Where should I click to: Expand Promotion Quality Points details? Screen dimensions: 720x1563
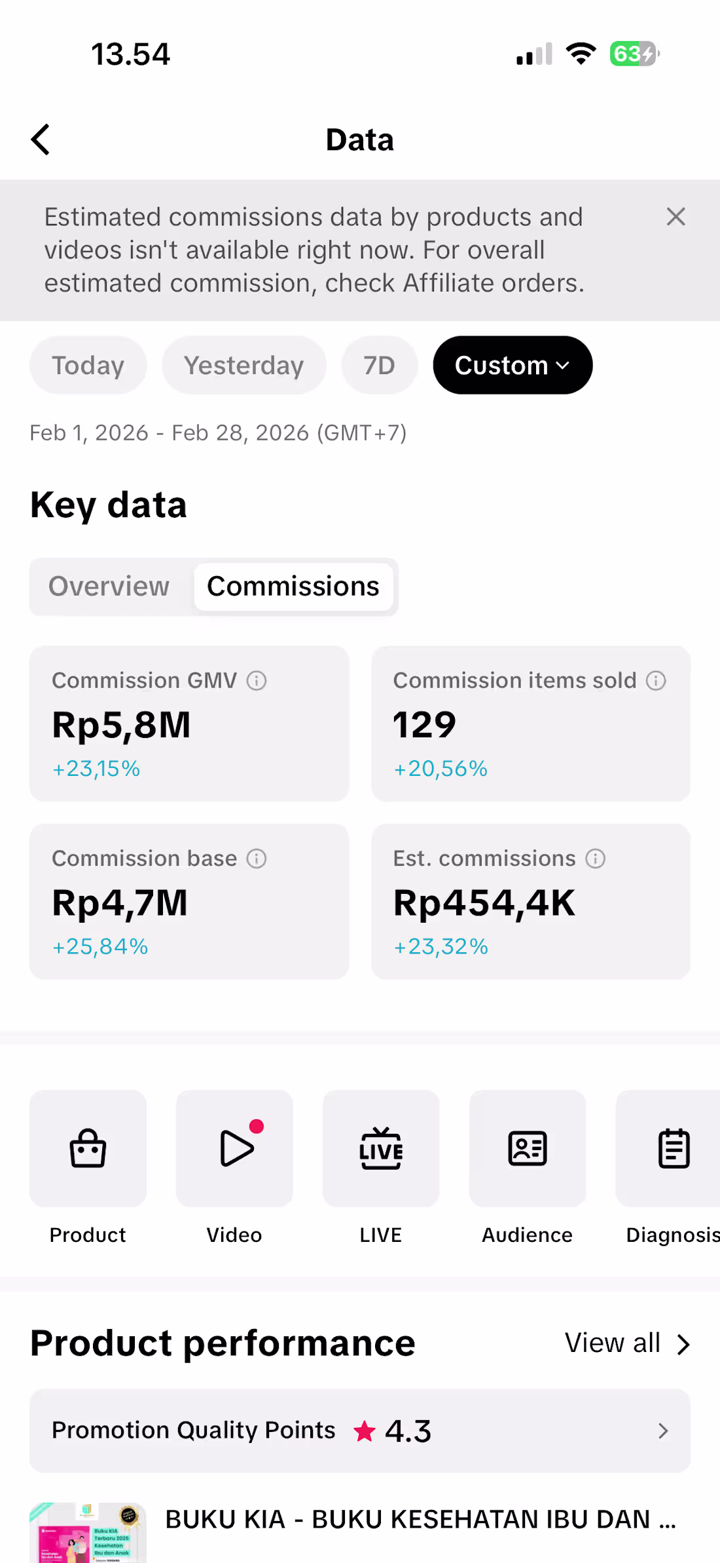(360, 1431)
